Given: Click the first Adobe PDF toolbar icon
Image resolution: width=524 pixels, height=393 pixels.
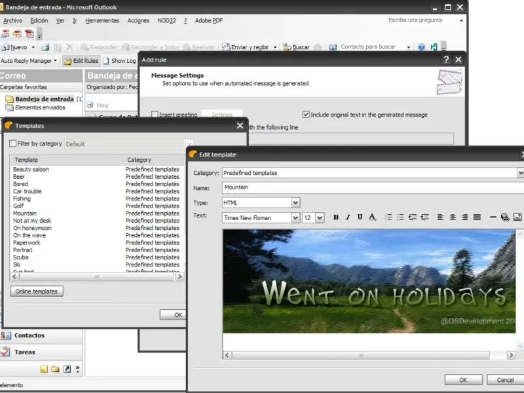Looking at the screenshot, I should pos(5,34).
